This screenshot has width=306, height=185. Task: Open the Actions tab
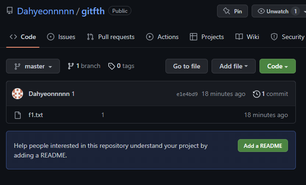click(162, 37)
